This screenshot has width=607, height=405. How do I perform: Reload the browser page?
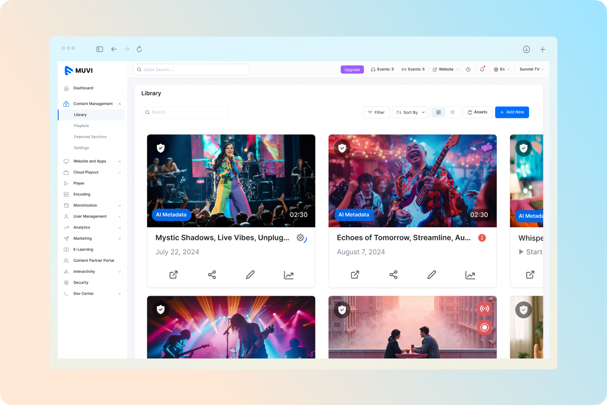139,49
